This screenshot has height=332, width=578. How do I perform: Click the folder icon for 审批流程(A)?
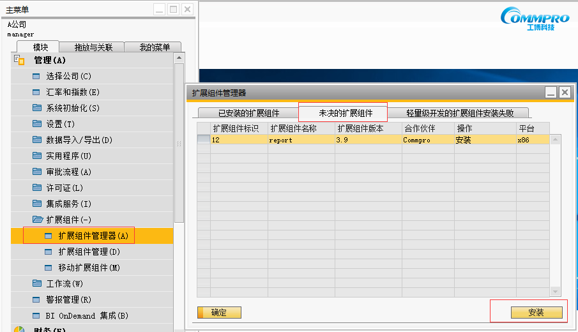37,171
